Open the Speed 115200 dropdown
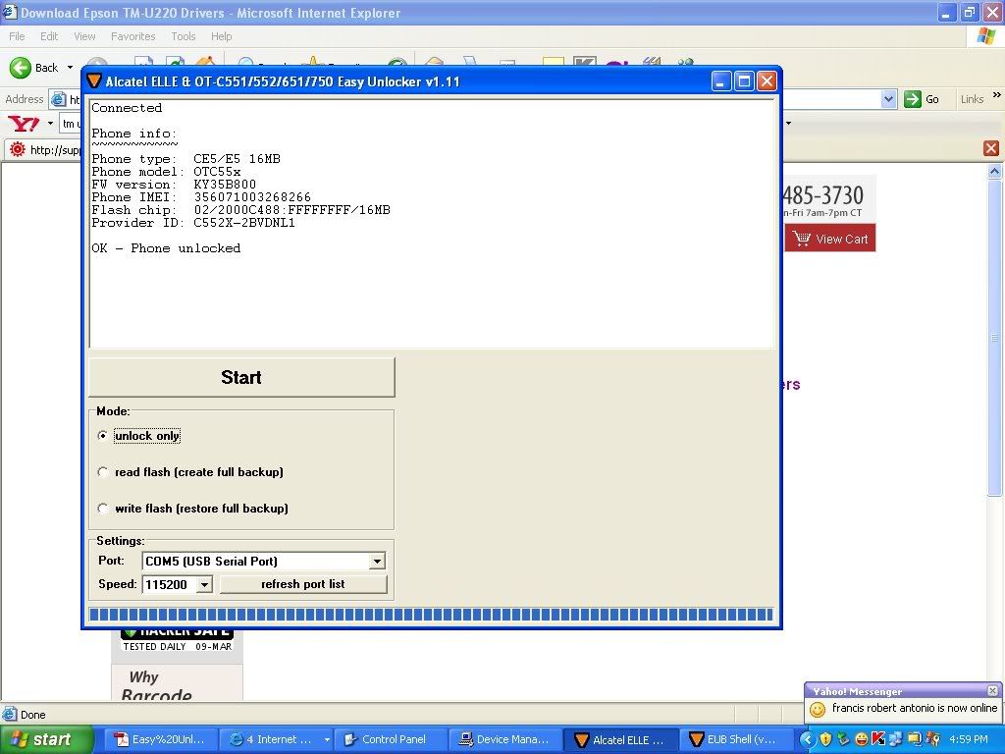Image resolution: width=1005 pixels, height=754 pixels. (x=204, y=585)
